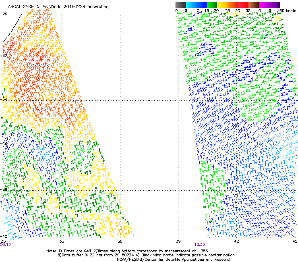Click the "39" longitude axis label
The image size is (298, 262).
(178, 241)
